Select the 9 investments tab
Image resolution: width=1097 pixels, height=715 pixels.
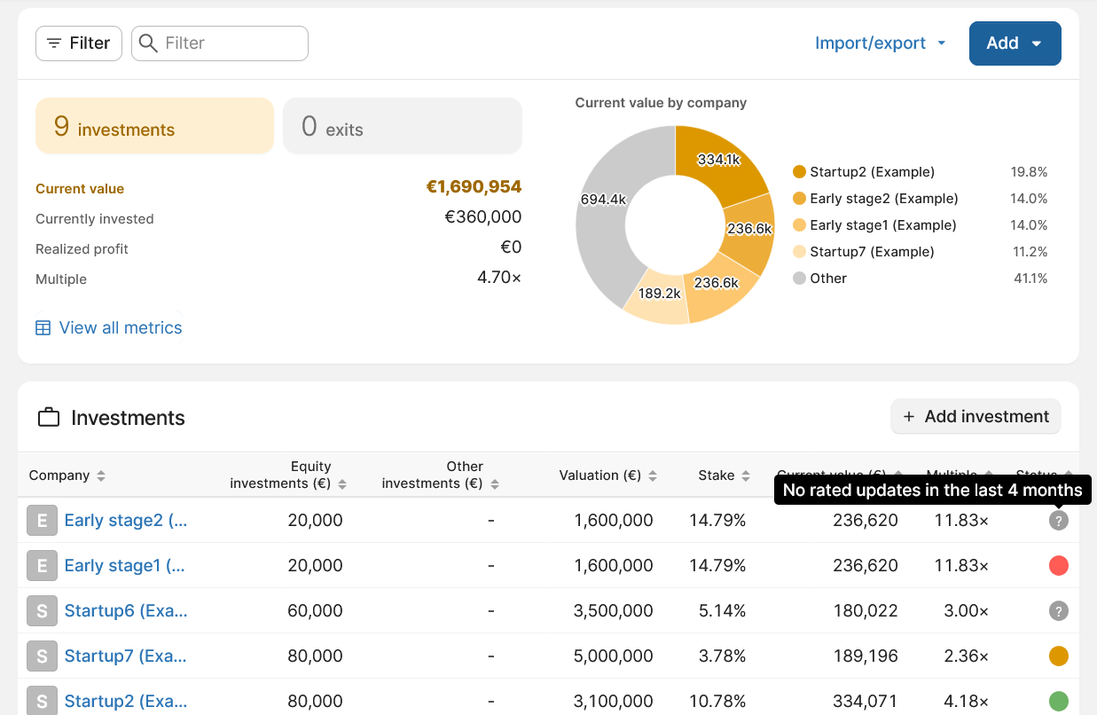coord(154,126)
